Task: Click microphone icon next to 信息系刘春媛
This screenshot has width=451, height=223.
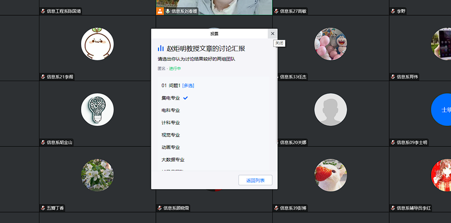Action: click(168, 11)
